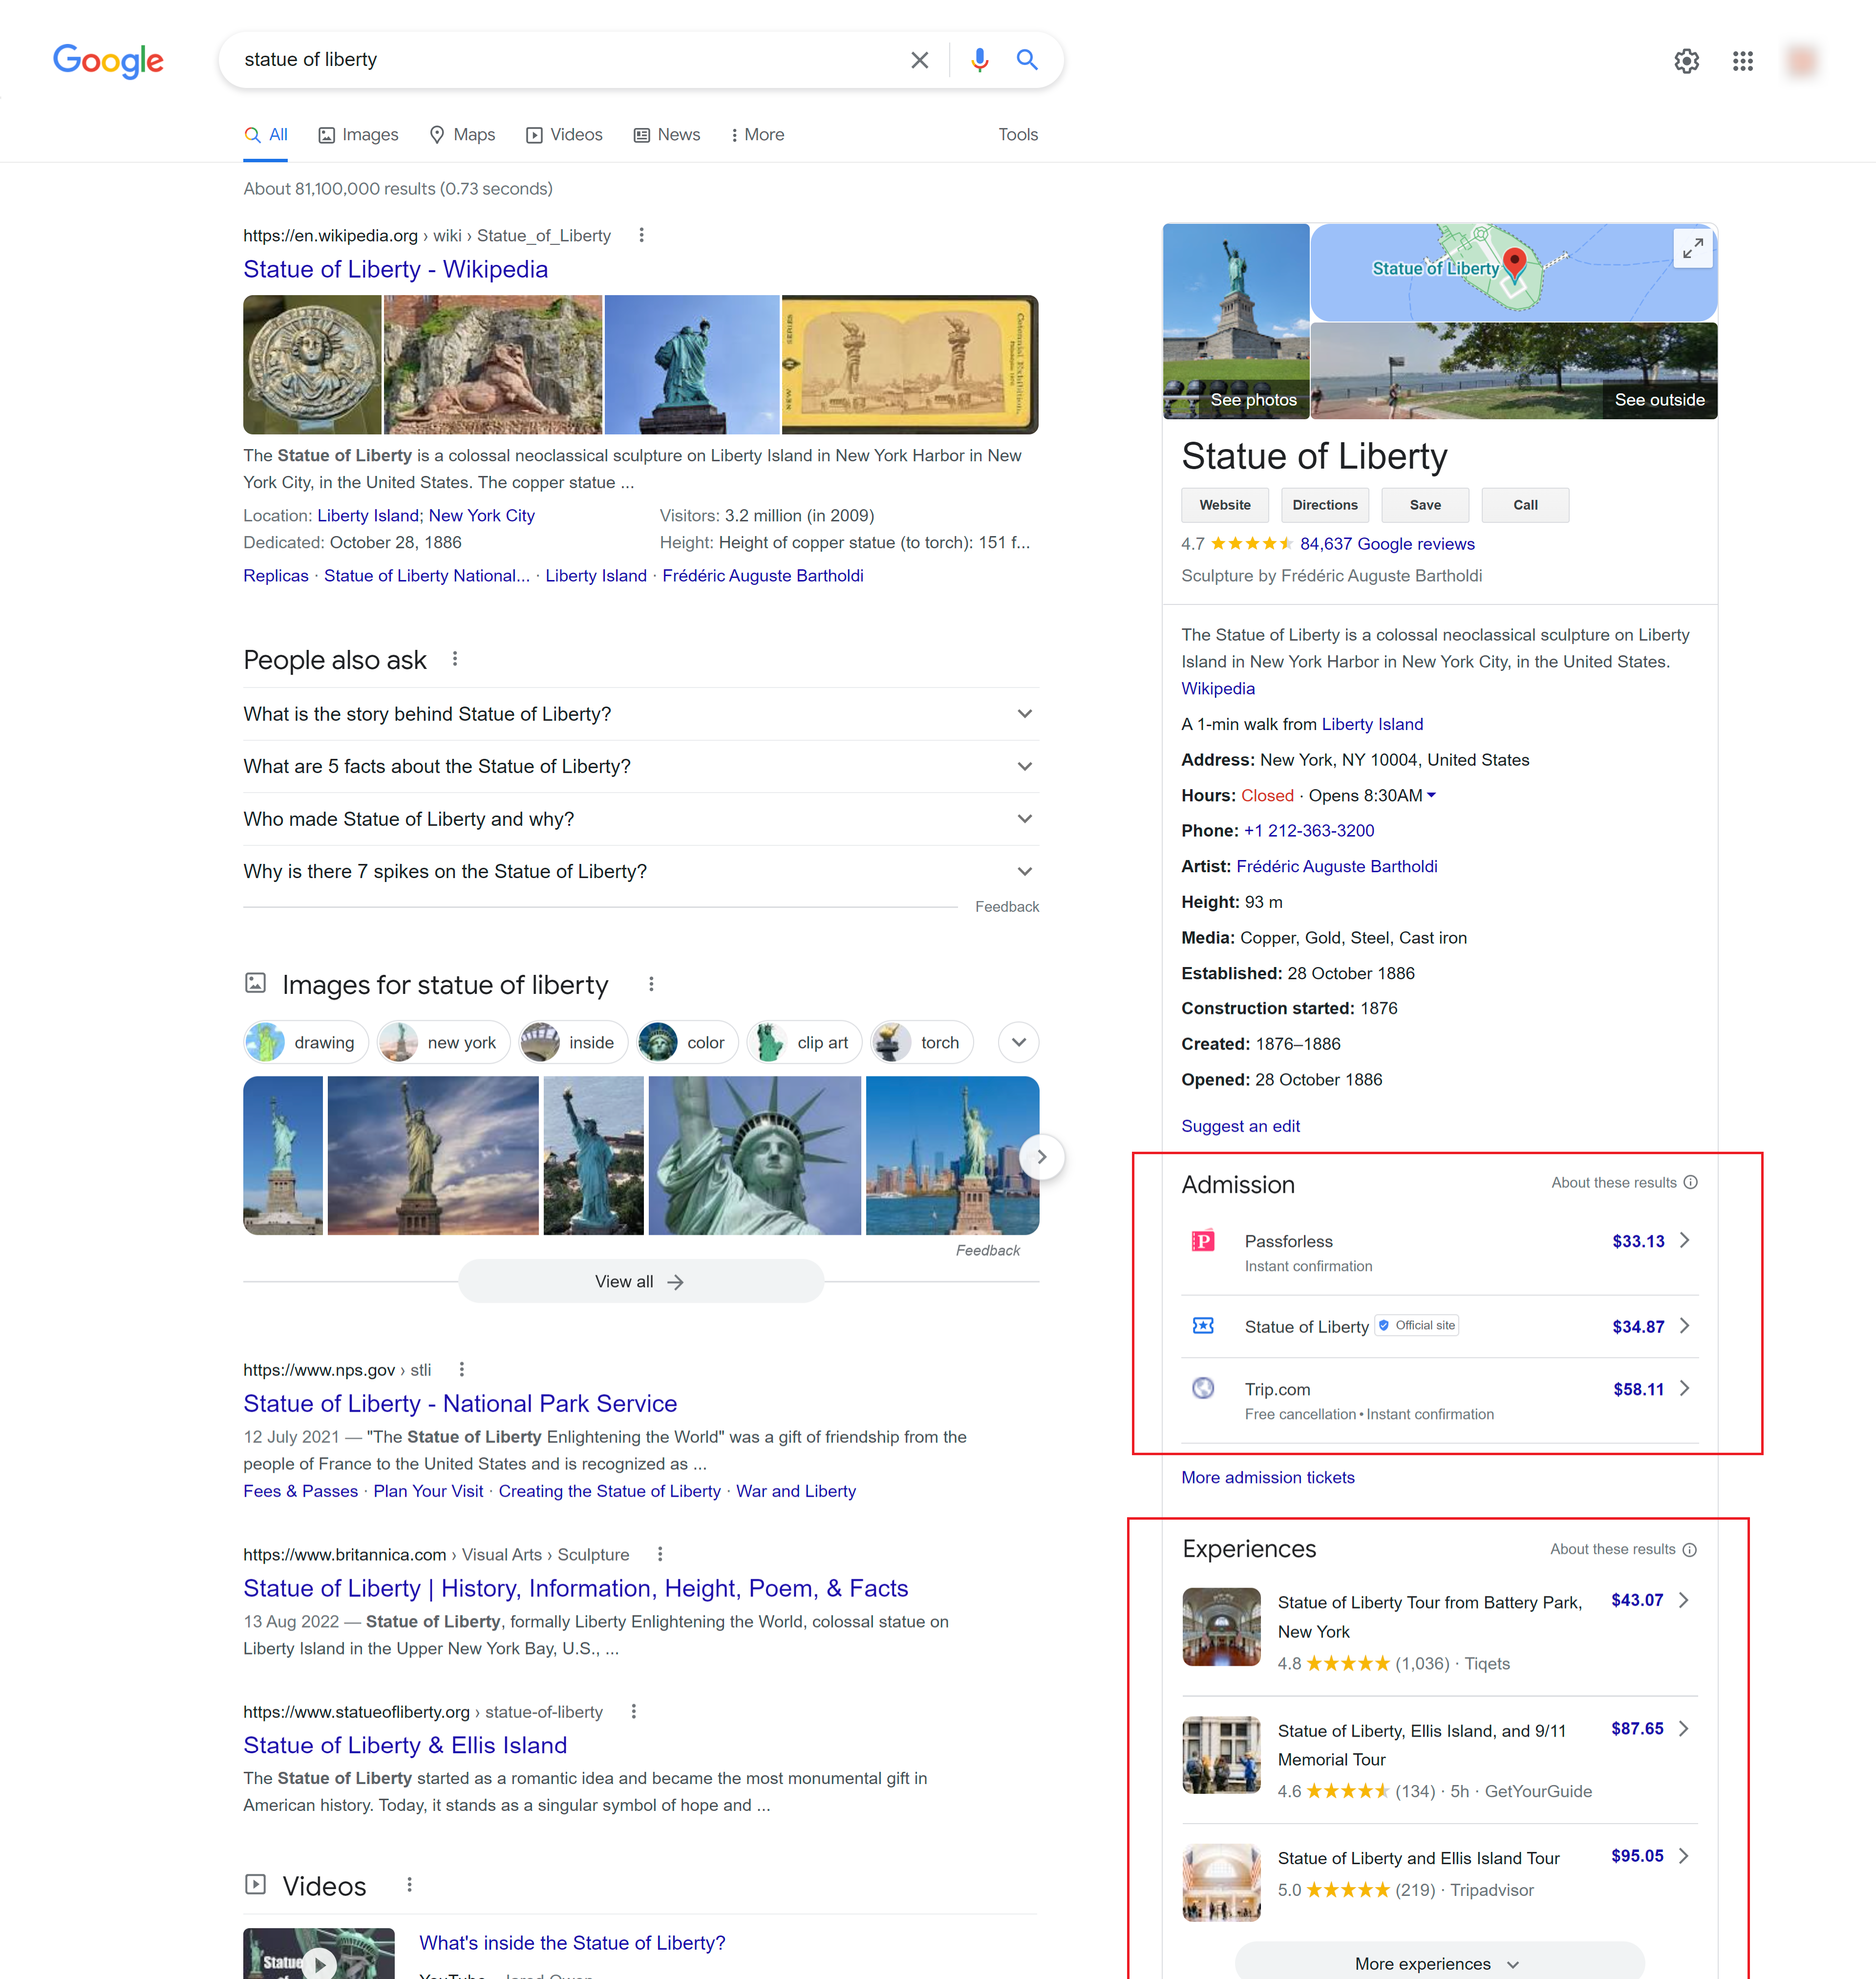This screenshot has width=1876, height=1979.
Task: Open More admission tickets link
Action: click(x=1267, y=1477)
